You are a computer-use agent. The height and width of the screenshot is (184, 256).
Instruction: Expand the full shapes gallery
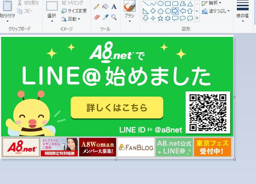coord(197,18)
